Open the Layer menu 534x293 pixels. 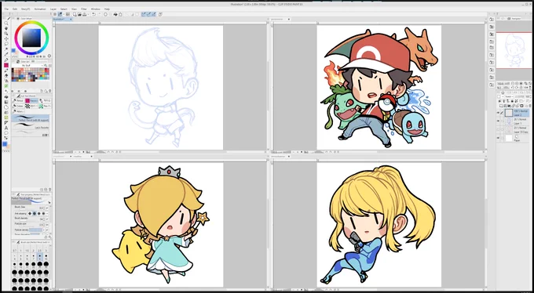53,9
